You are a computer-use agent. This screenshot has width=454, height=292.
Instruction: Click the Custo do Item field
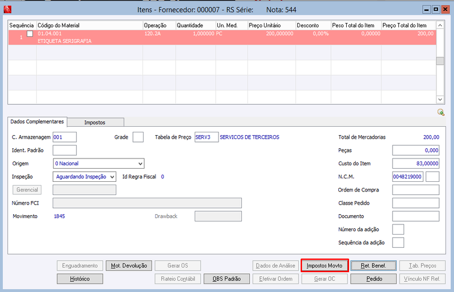(416, 164)
